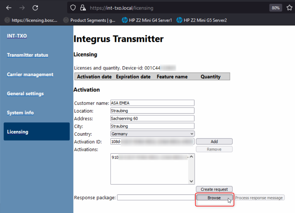This screenshot has width=295, height=213.
Task: Click the browser back arrow
Action: (9, 8)
